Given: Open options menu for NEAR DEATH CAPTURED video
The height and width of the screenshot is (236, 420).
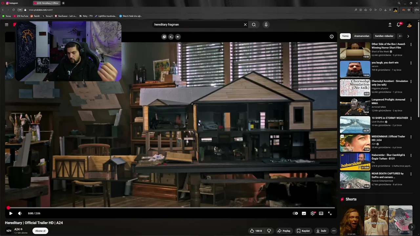Looking at the screenshot, I should (411, 174).
